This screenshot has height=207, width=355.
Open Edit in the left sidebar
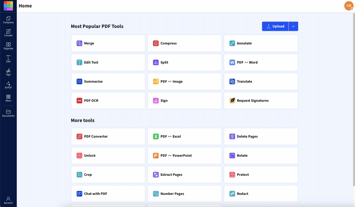pyautogui.click(x=8, y=59)
